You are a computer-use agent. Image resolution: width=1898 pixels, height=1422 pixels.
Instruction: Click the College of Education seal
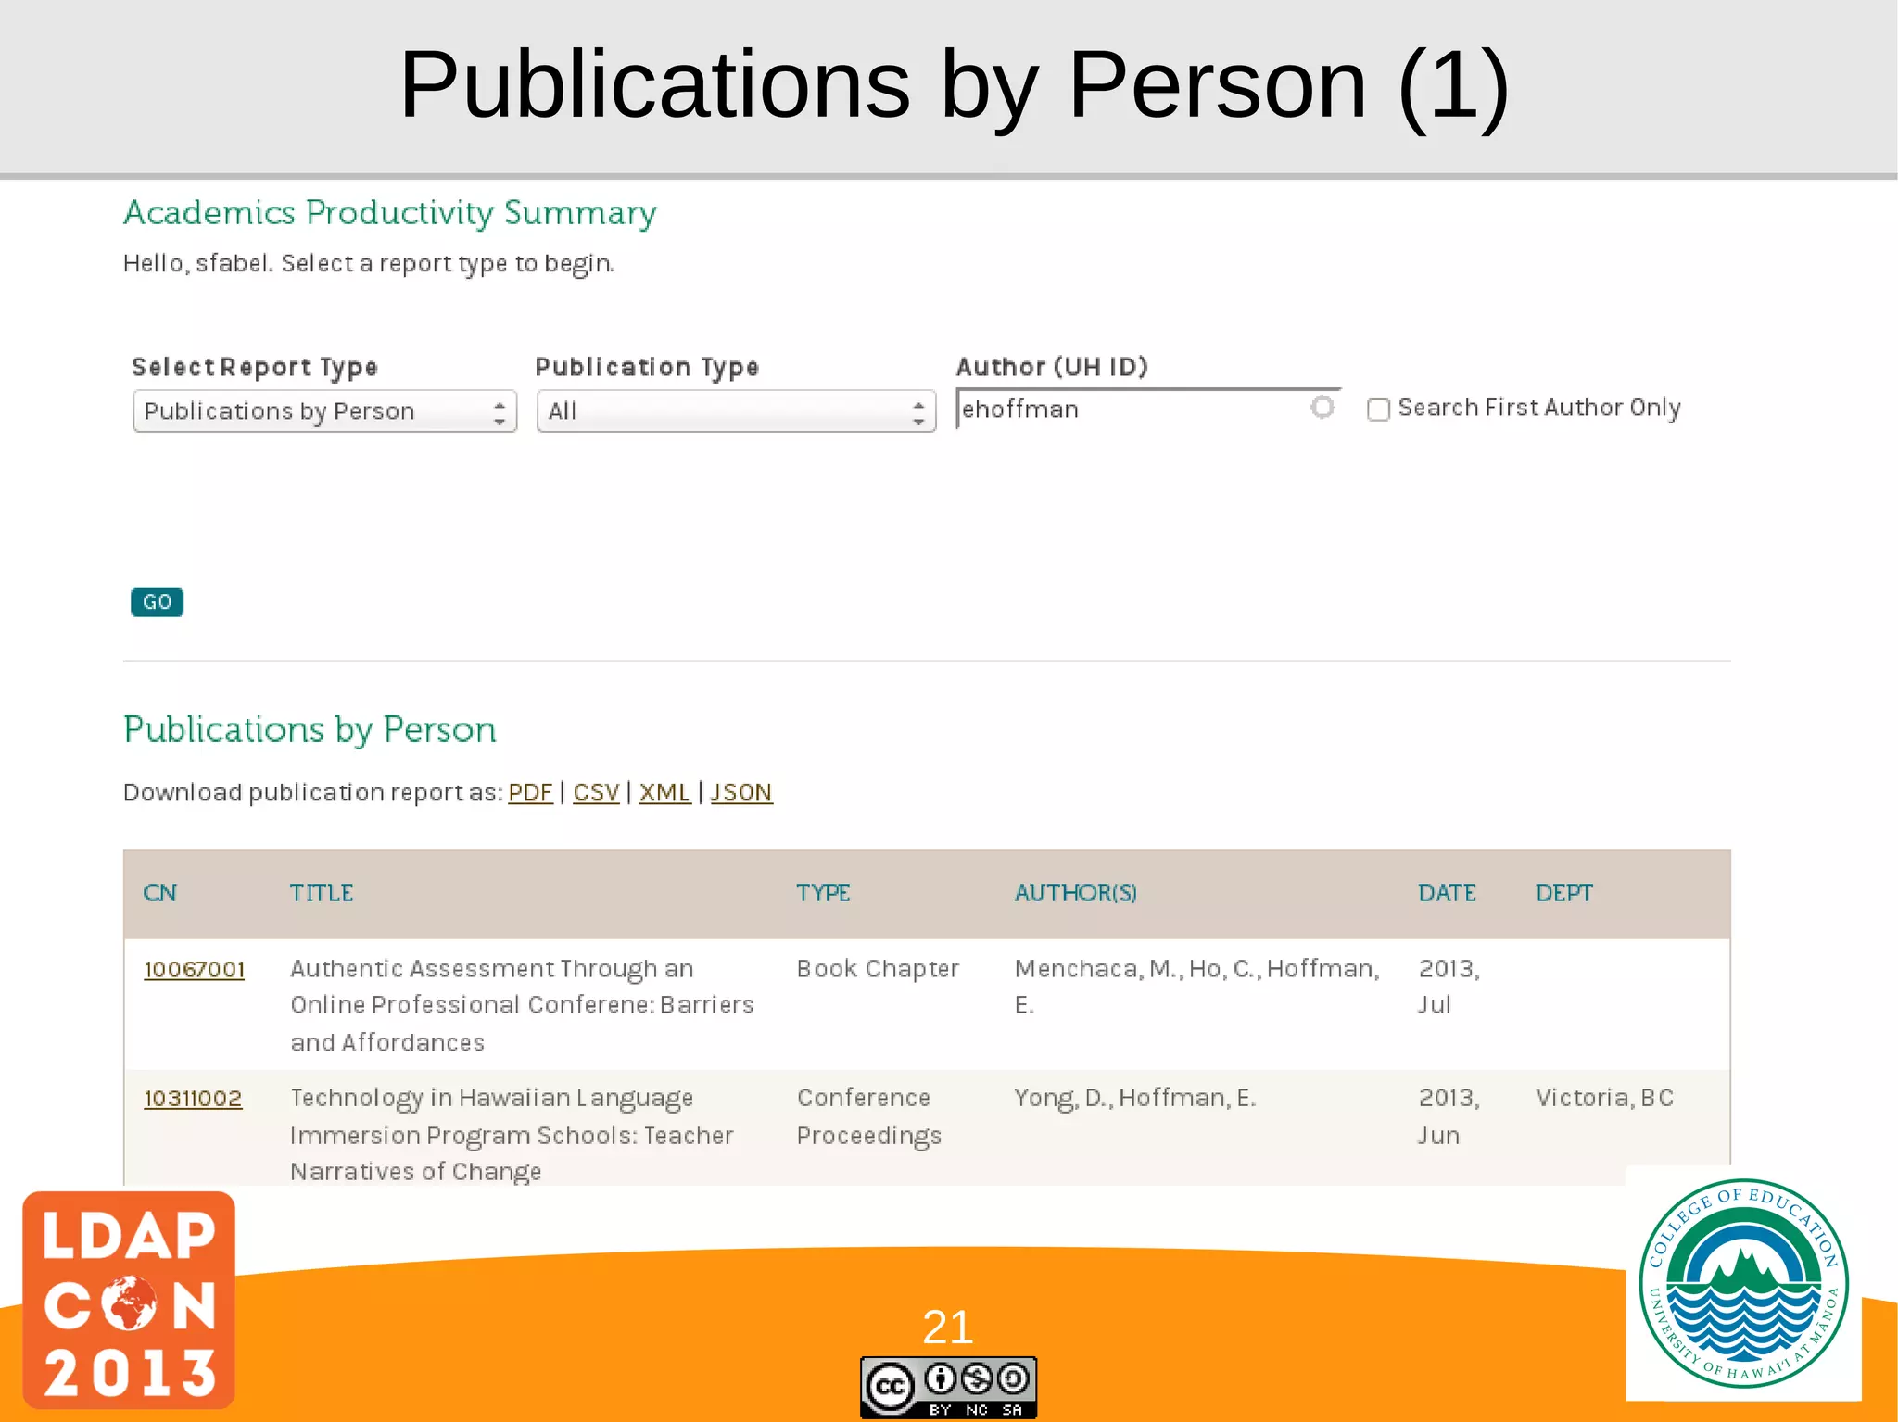[1743, 1283]
